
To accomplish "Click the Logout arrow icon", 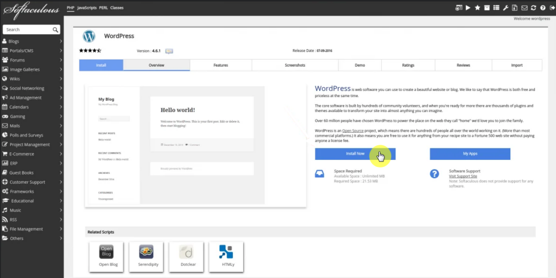I will 552,8.
